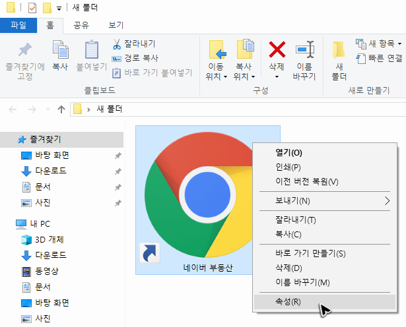Choose 삭제(D) from context menu
This screenshot has height=327, width=406.
coord(325,268)
